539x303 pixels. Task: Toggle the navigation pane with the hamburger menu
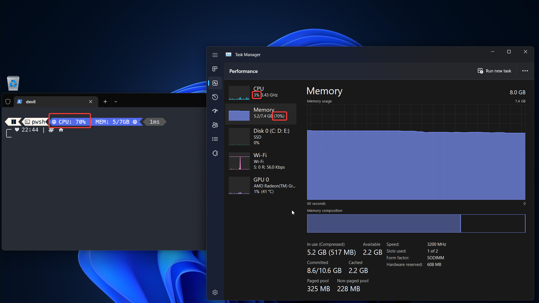pyautogui.click(x=215, y=55)
